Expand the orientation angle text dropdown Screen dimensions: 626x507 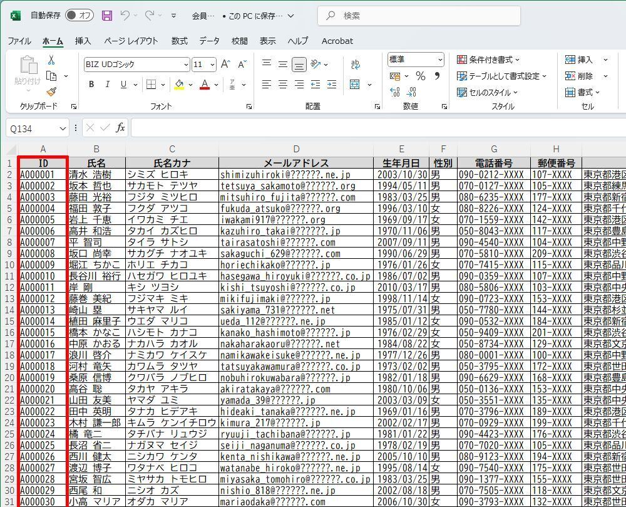(x=326, y=64)
